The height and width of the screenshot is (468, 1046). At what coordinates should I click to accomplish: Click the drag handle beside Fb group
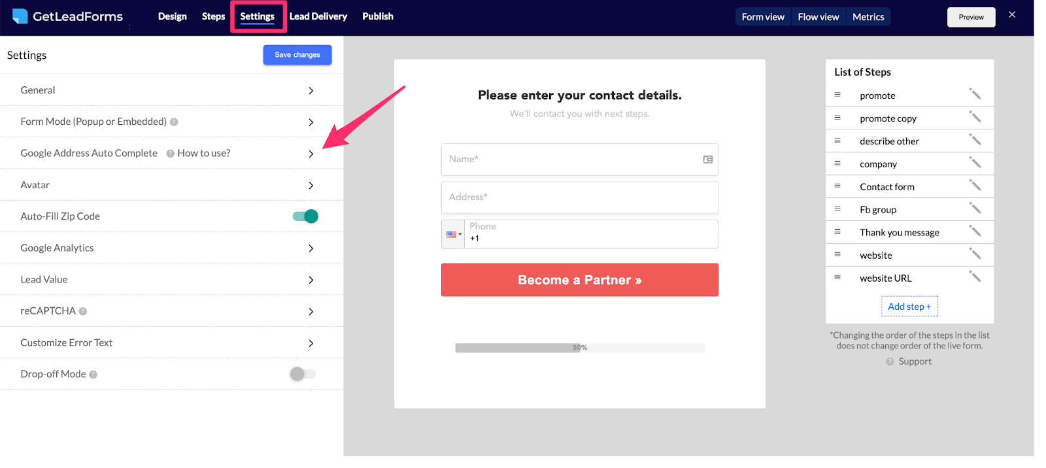click(838, 209)
